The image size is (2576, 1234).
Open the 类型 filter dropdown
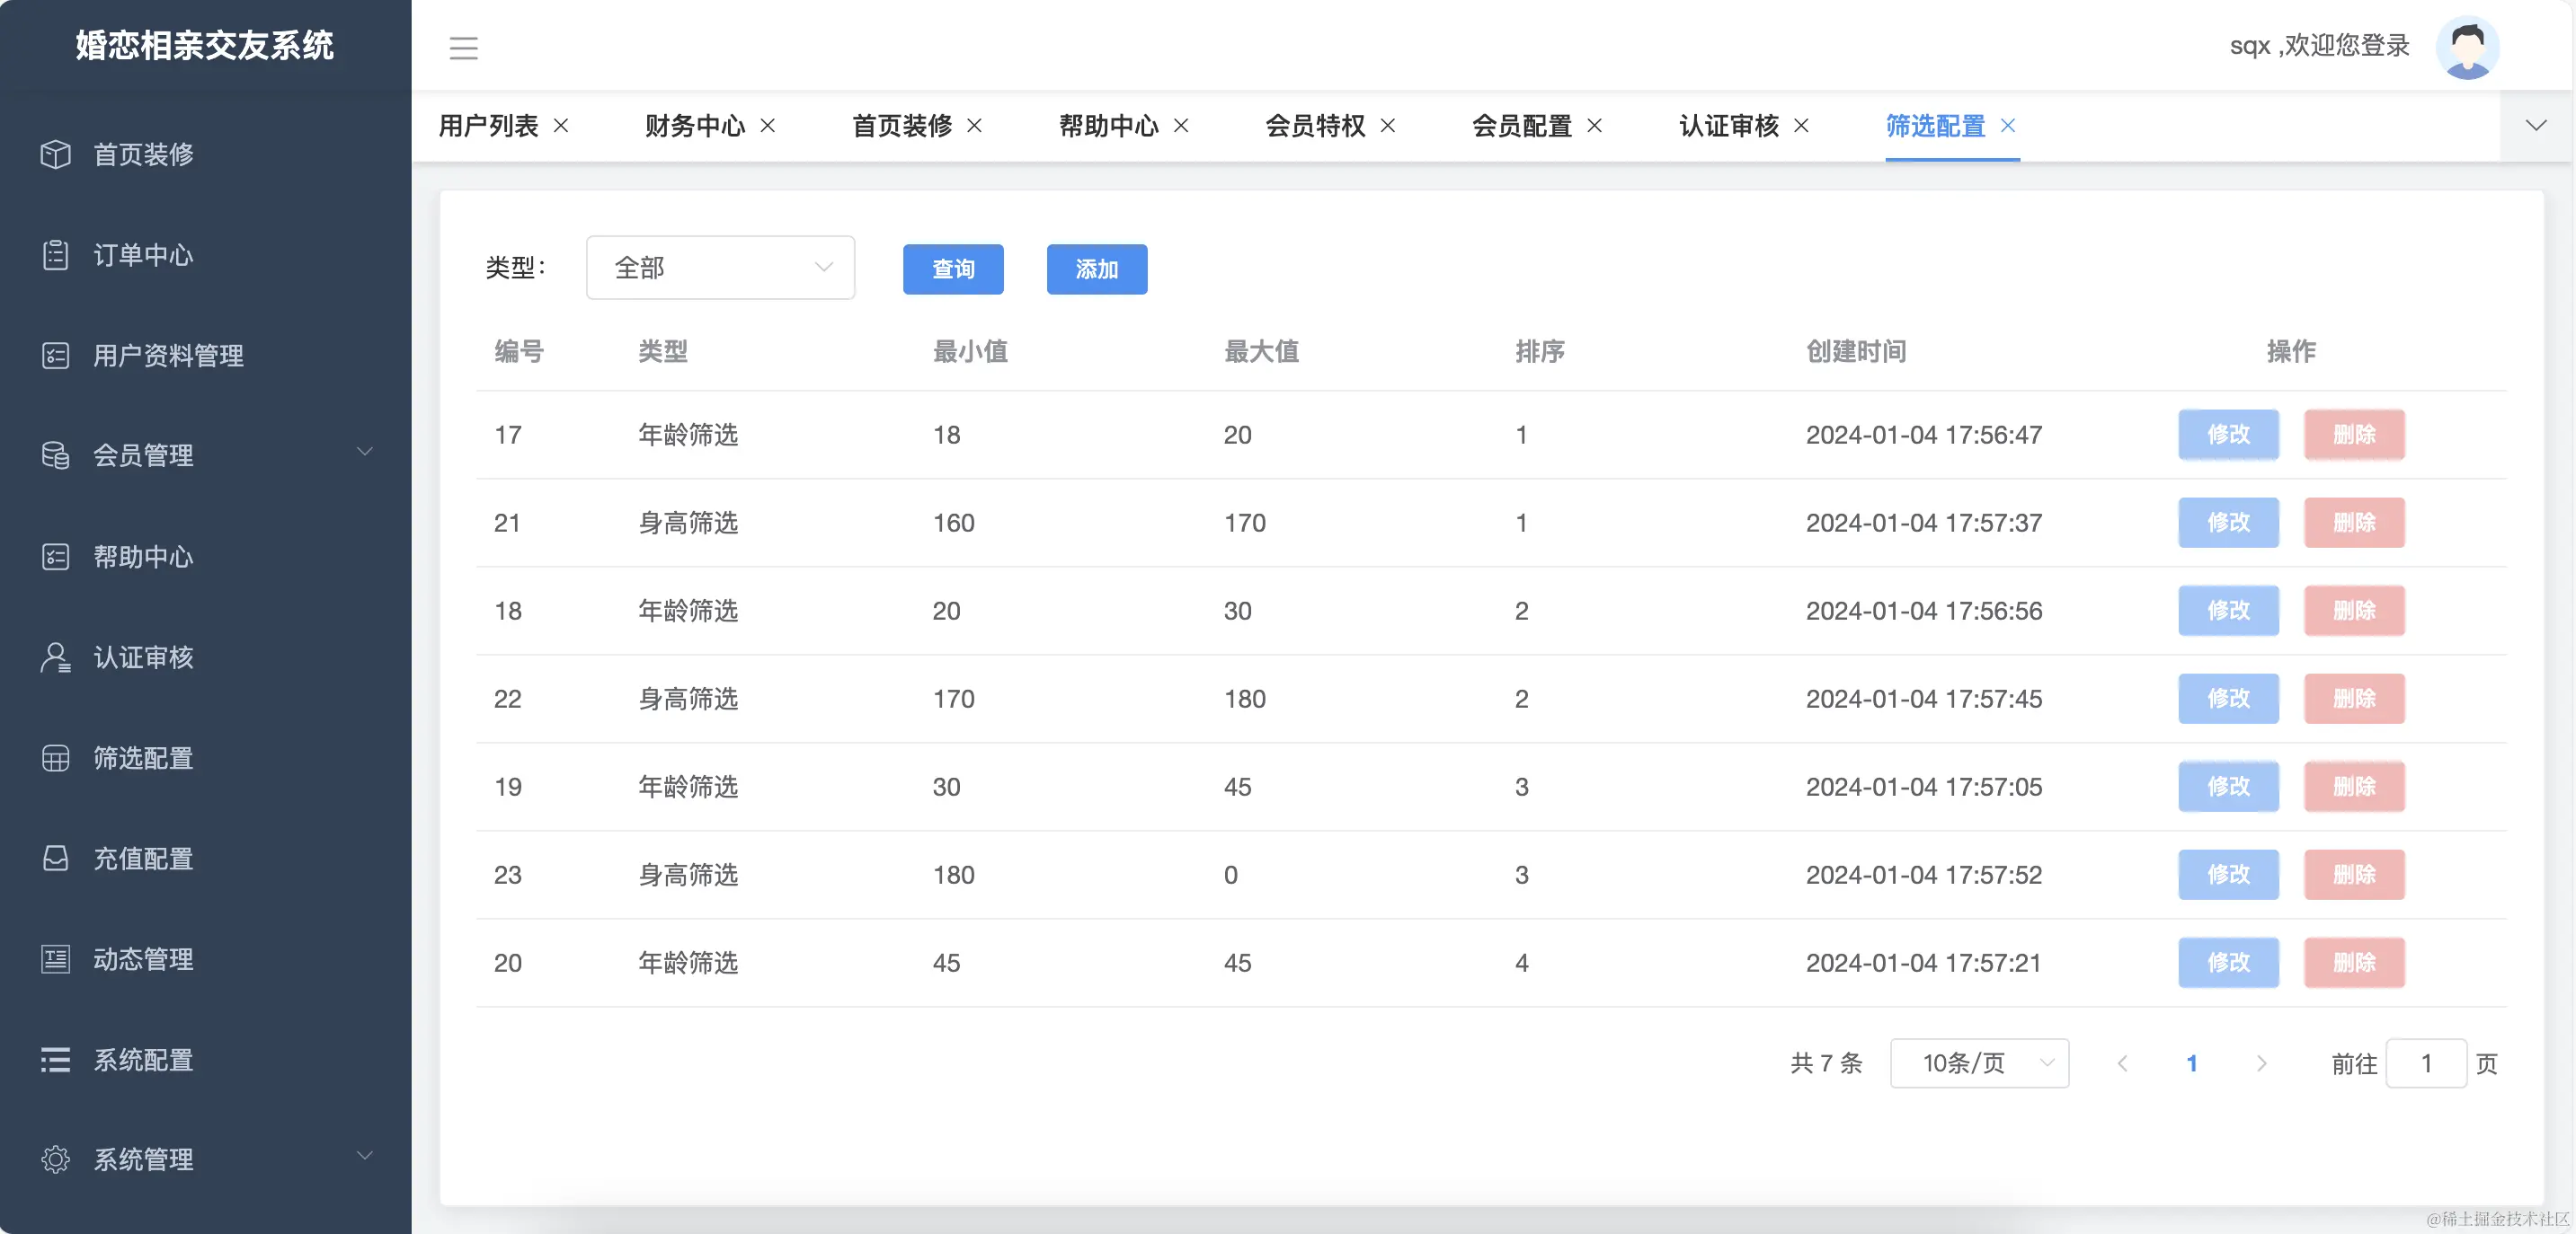click(720, 268)
